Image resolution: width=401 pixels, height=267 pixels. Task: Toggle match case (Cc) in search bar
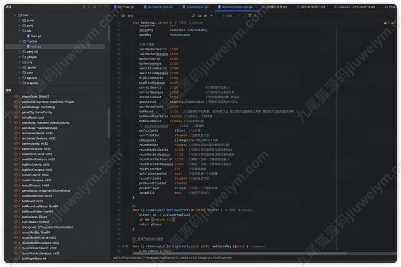(199, 16)
